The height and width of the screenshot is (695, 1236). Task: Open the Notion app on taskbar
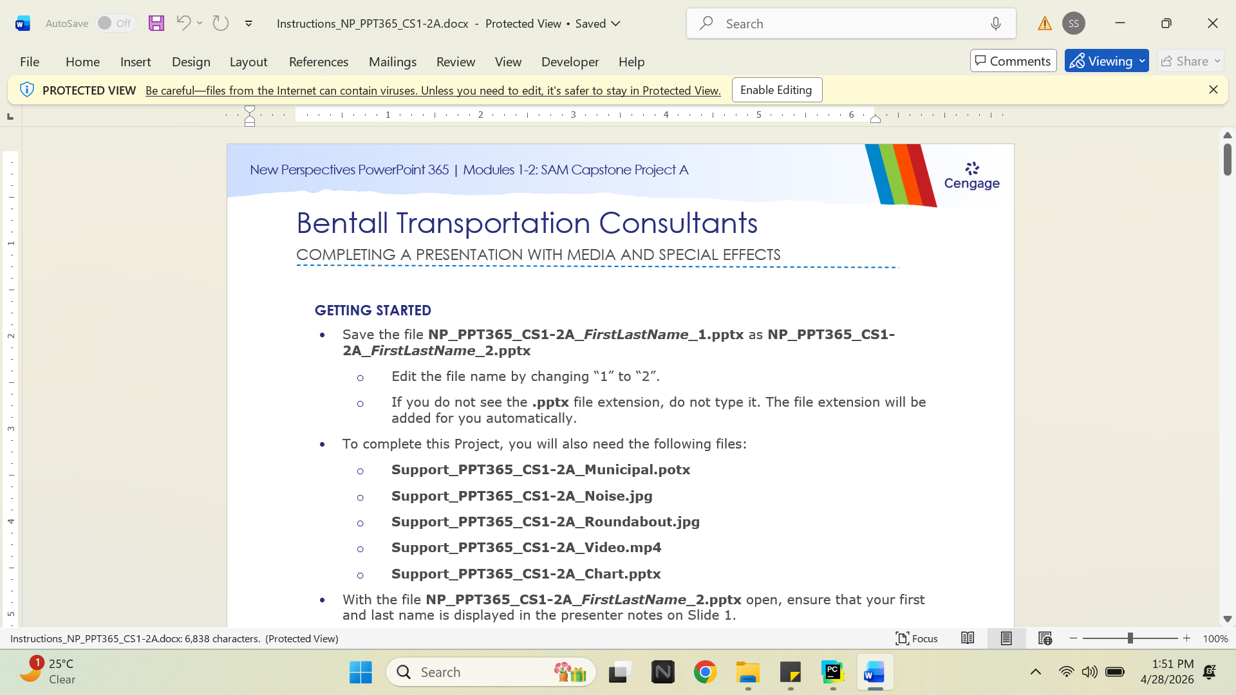662,672
